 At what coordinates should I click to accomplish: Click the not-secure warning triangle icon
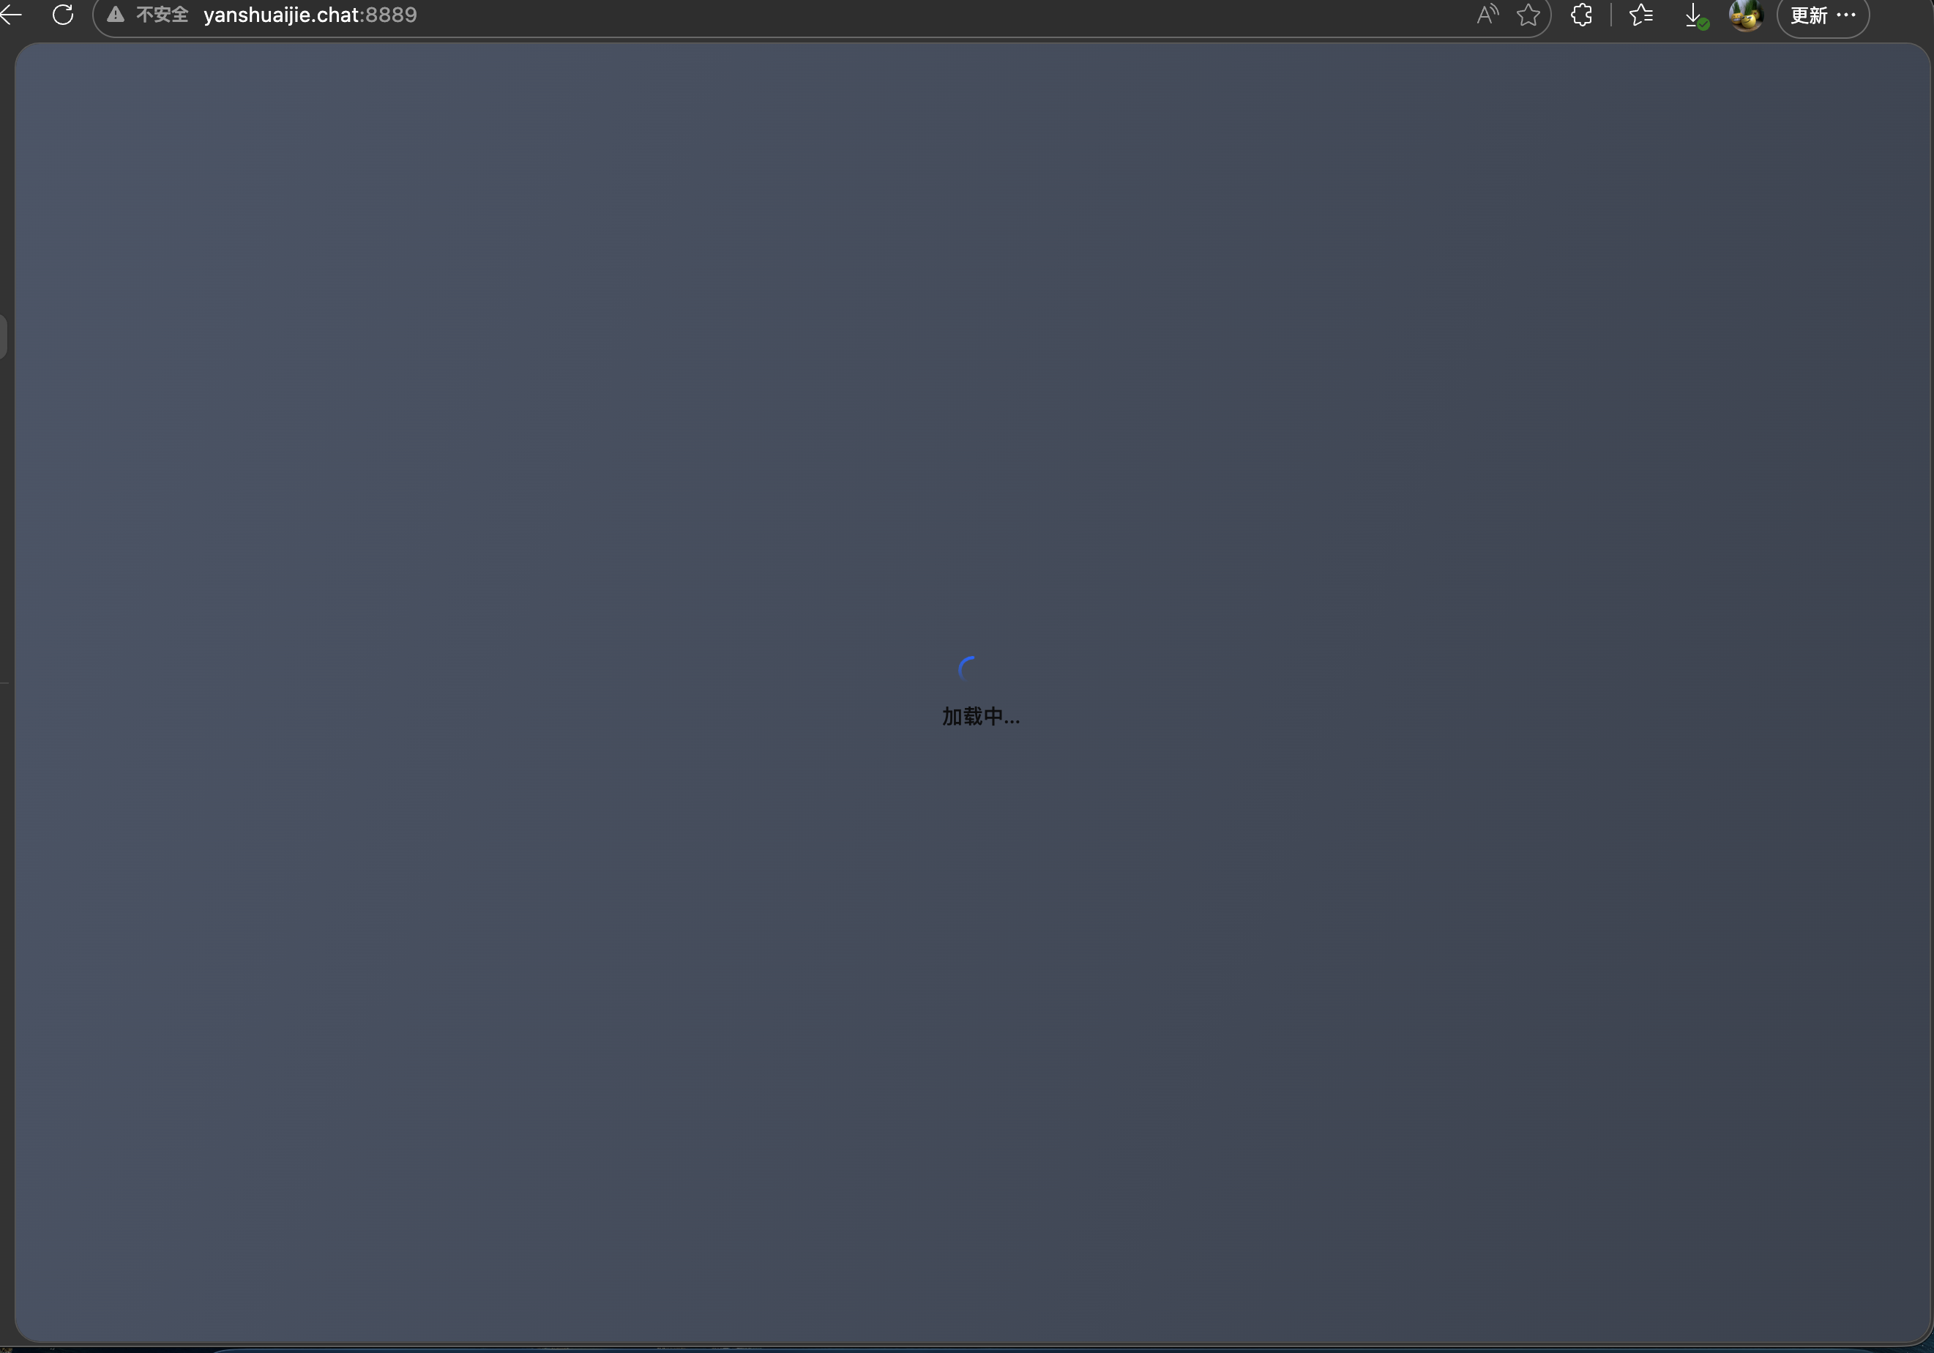point(116,15)
